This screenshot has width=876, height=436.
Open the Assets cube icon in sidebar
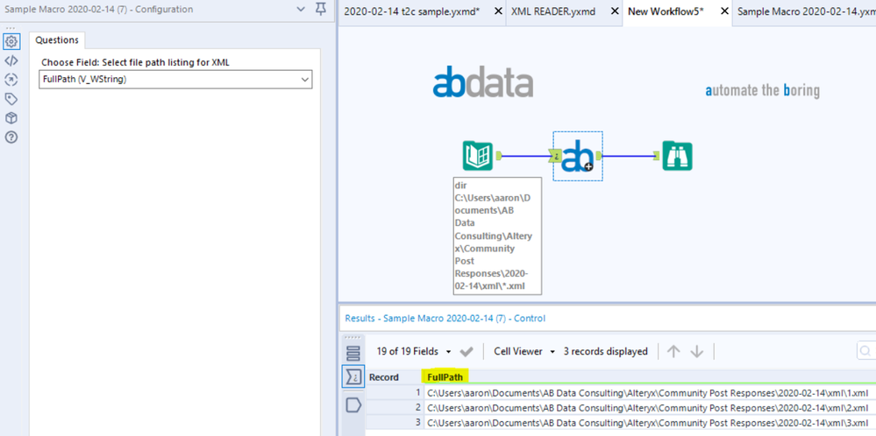click(x=11, y=118)
